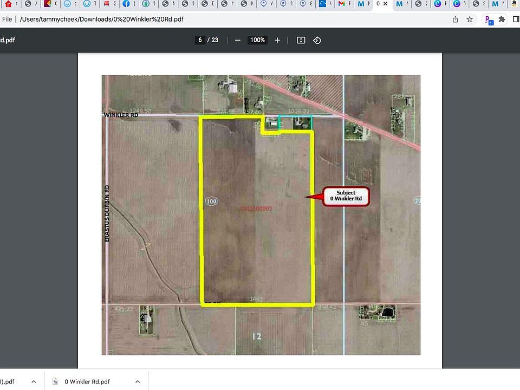
Task: Close the active PDF tab
Action: coord(385,4)
